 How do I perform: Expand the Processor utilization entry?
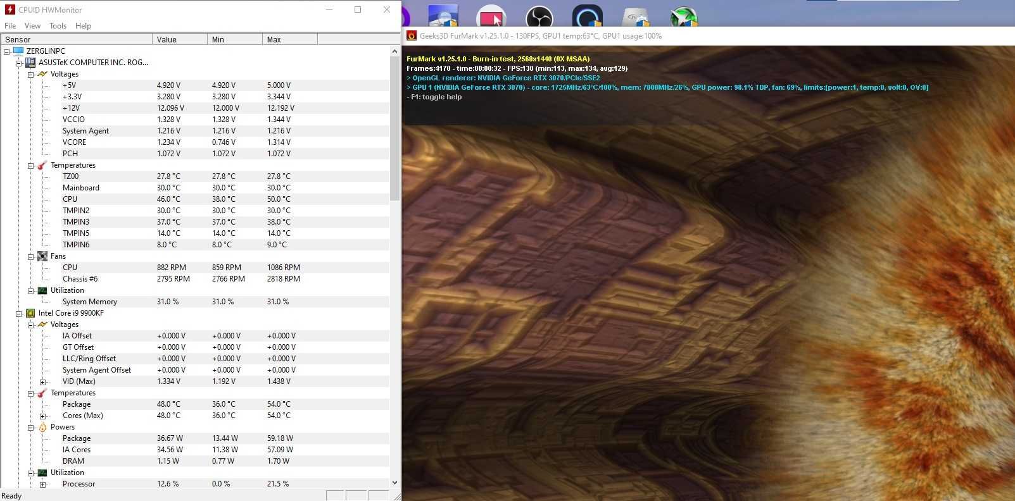(42, 484)
